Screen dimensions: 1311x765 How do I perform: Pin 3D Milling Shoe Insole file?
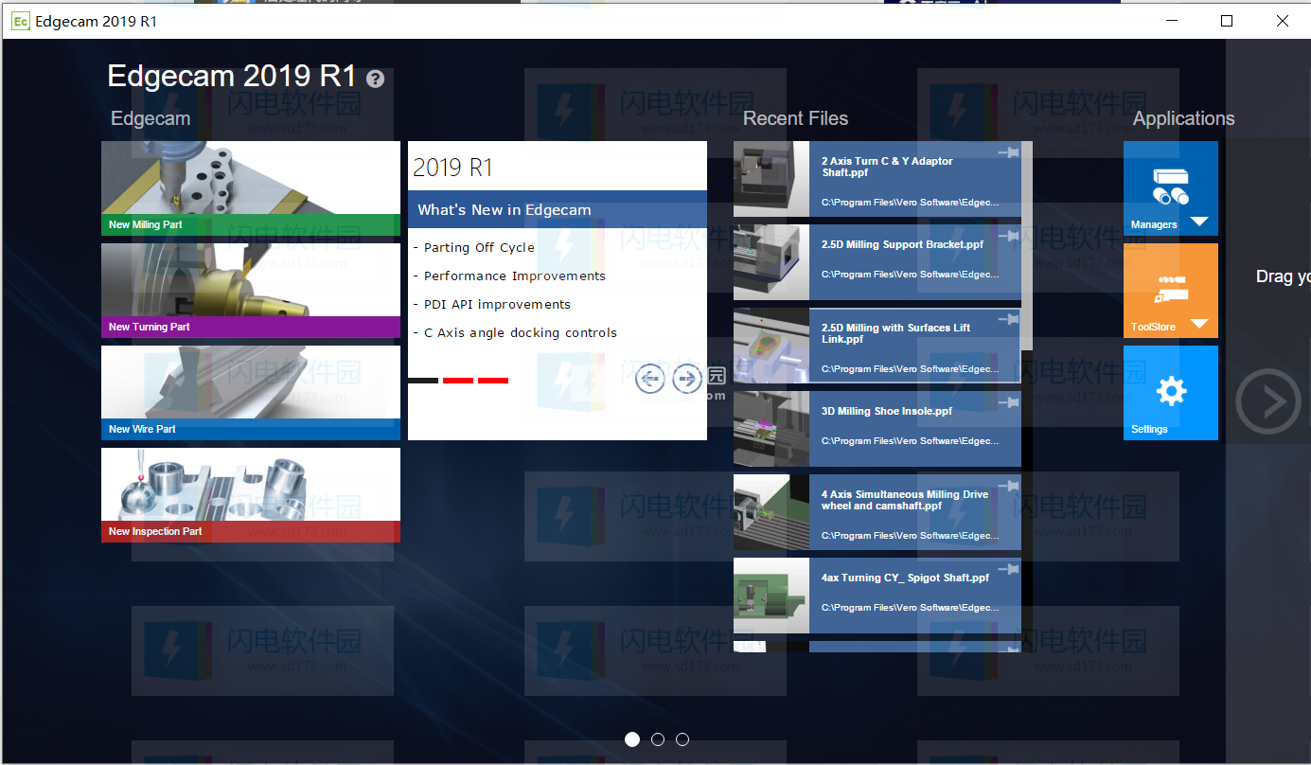pyautogui.click(x=1008, y=401)
